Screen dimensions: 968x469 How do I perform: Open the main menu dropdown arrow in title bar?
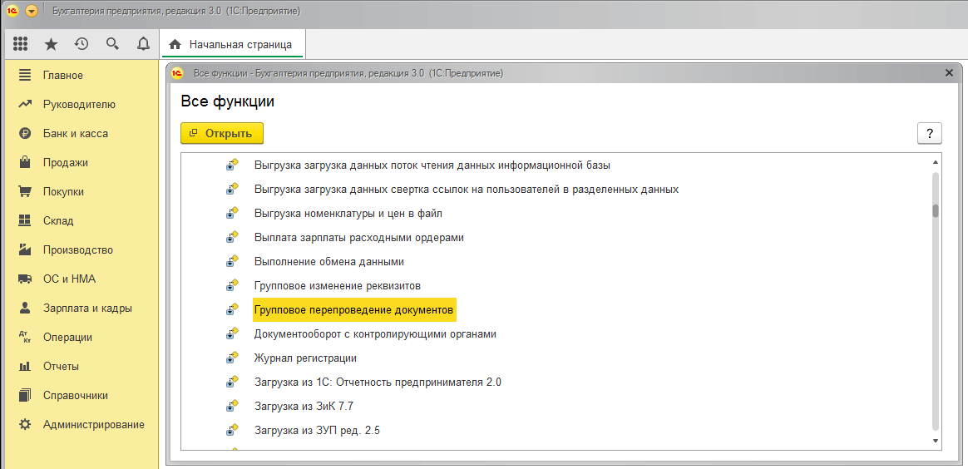tap(32, 12)
